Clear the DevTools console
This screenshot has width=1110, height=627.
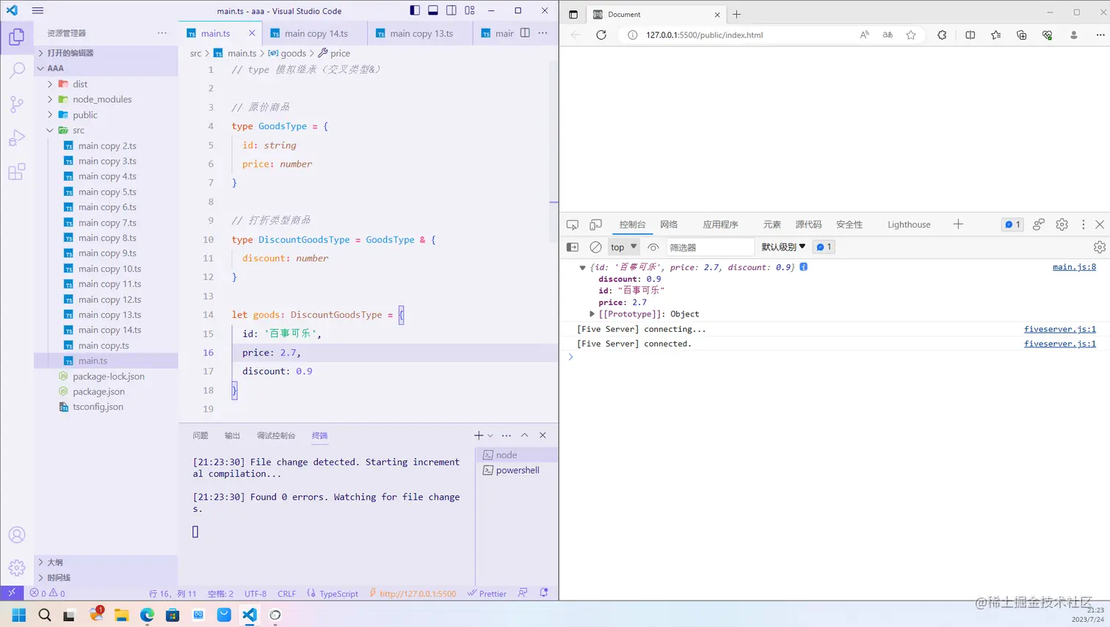(595, 247)
